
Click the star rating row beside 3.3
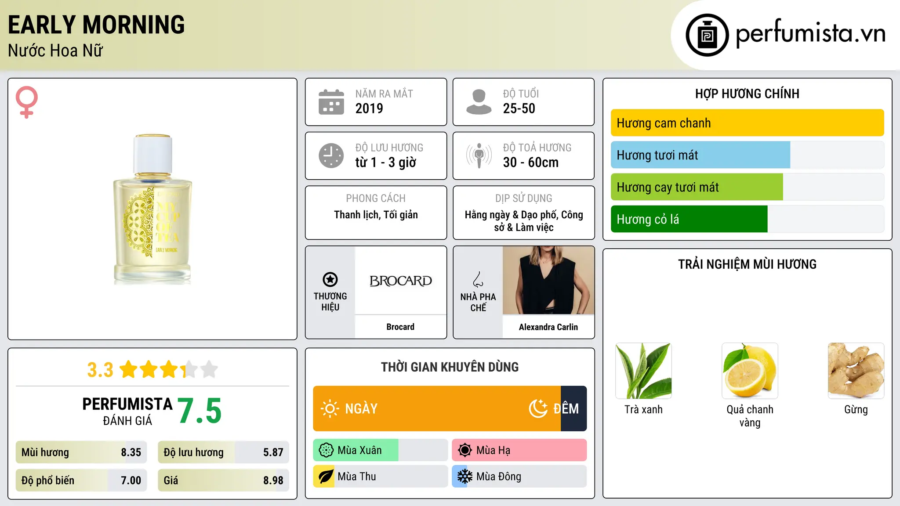point(169,369)
